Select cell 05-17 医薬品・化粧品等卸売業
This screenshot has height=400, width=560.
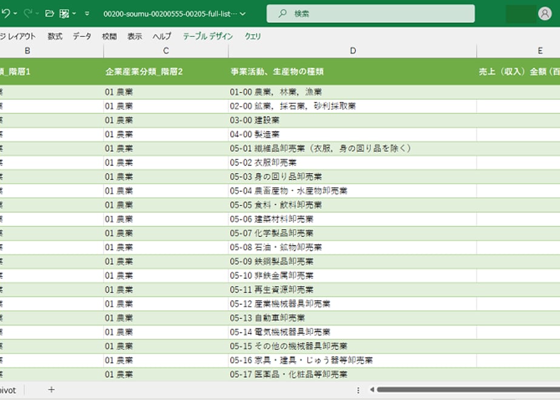point(353,375)
